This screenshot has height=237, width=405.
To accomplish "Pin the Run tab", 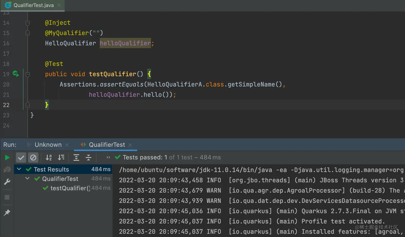I will [7, 213].
